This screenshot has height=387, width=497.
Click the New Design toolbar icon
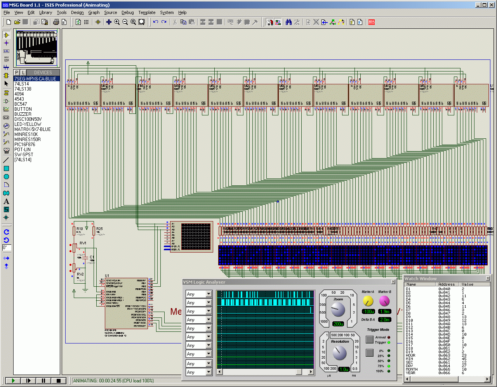[9, 22]
